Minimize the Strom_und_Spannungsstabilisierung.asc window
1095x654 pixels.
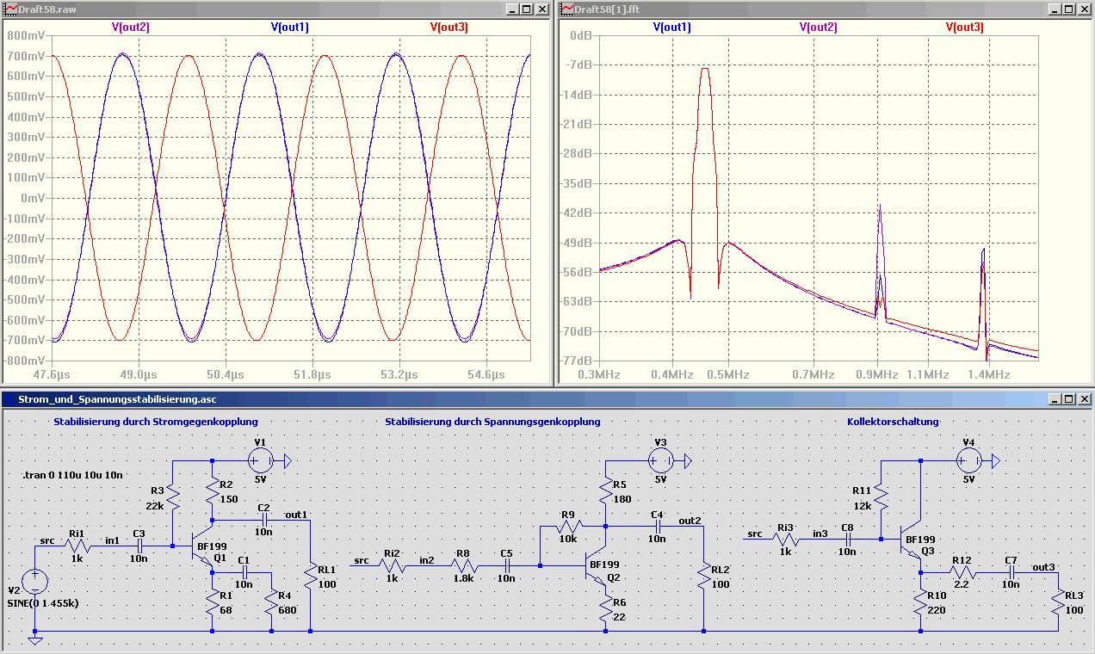click(1053, 399)
